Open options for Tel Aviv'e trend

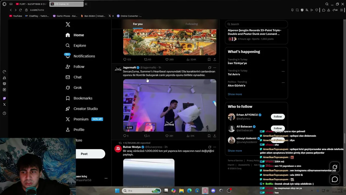(x=283, y=71)
